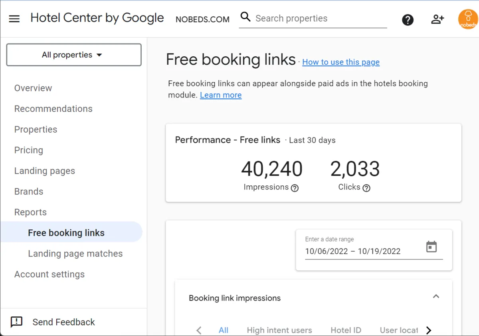Select the Hotel ID tab
This screenshot has height=336, width=479.
tap(346, 330)
